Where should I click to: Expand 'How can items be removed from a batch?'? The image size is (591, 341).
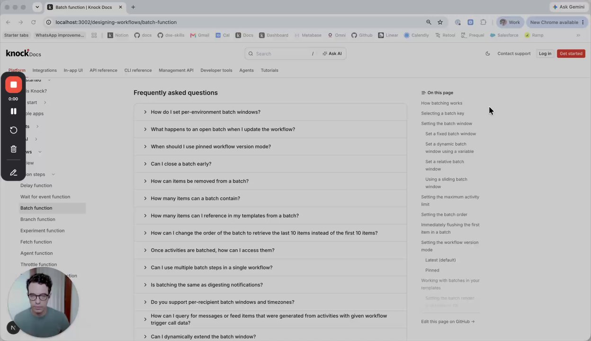270,181
